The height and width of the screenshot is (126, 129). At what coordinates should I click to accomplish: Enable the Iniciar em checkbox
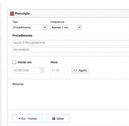coord(14,62)
